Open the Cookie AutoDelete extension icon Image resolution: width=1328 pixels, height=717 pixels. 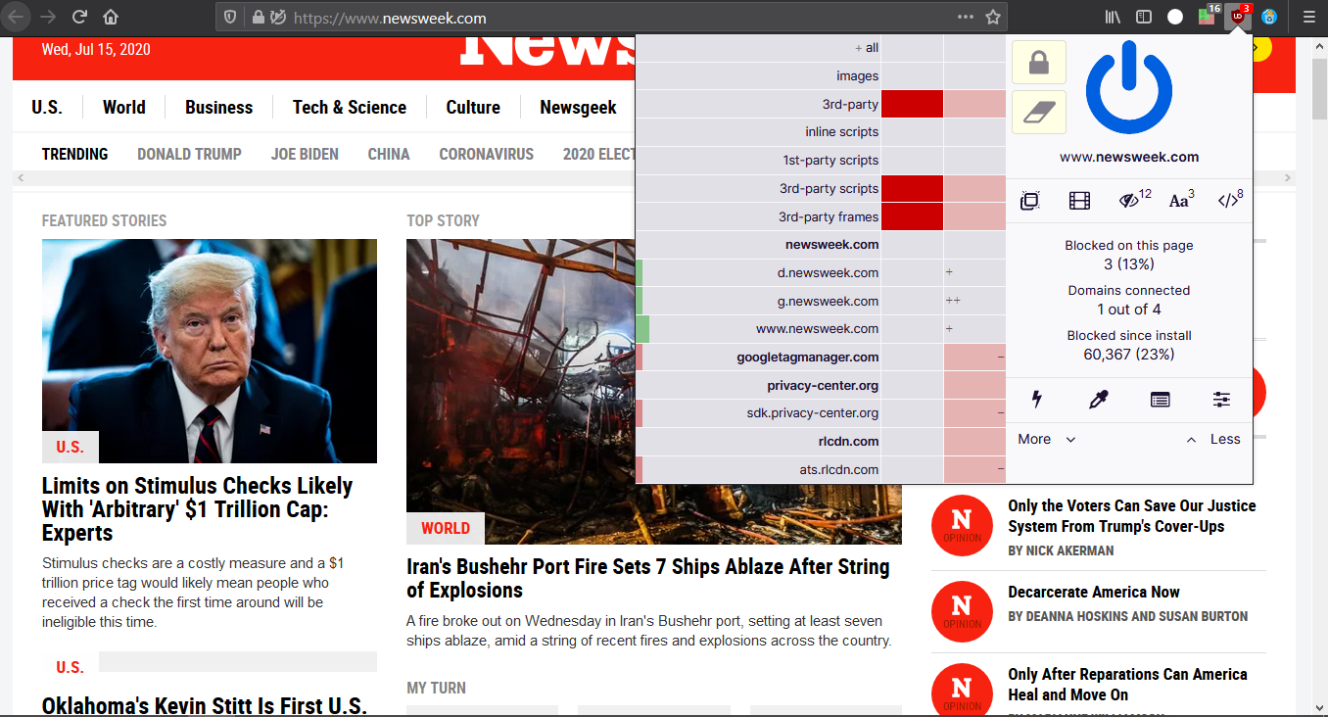click(x=1269, y=17)
